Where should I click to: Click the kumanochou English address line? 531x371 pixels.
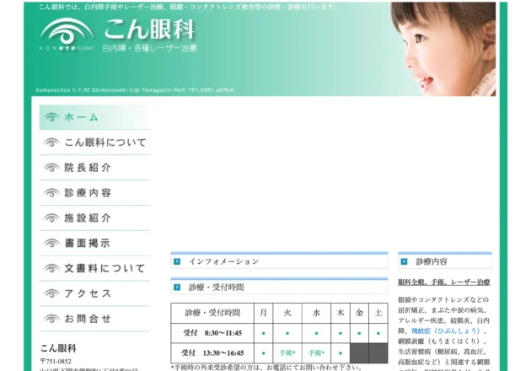click(135, 90)
